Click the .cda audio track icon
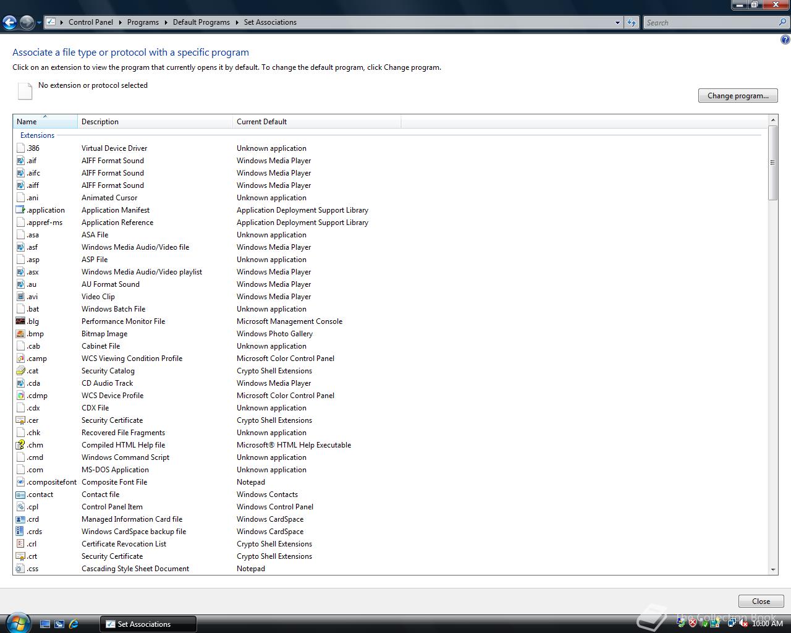This screenshot has height=633, width=791. click(x=20, y=383)
